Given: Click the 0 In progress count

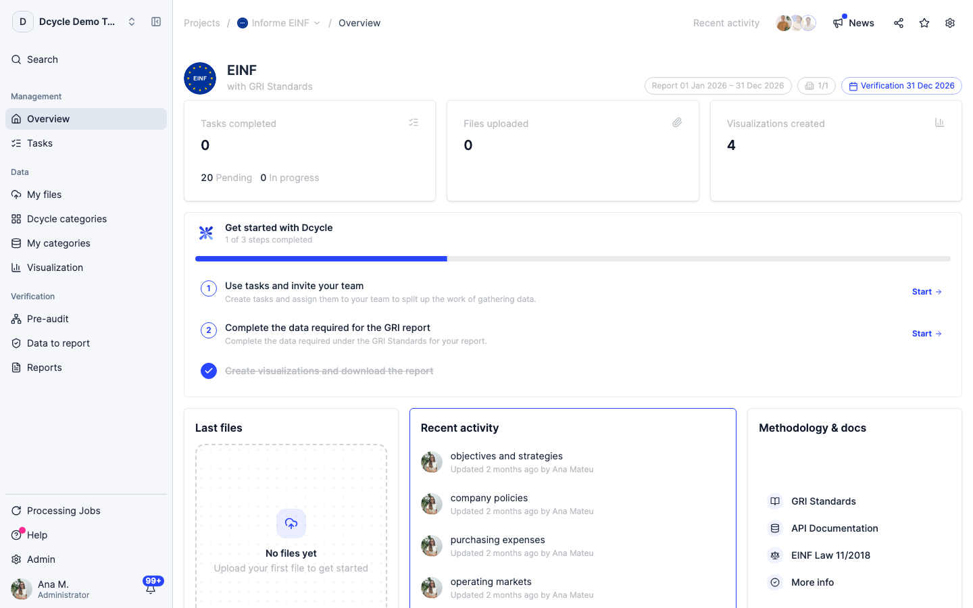Looking at the screenshot, I should (x=290, y=178).
